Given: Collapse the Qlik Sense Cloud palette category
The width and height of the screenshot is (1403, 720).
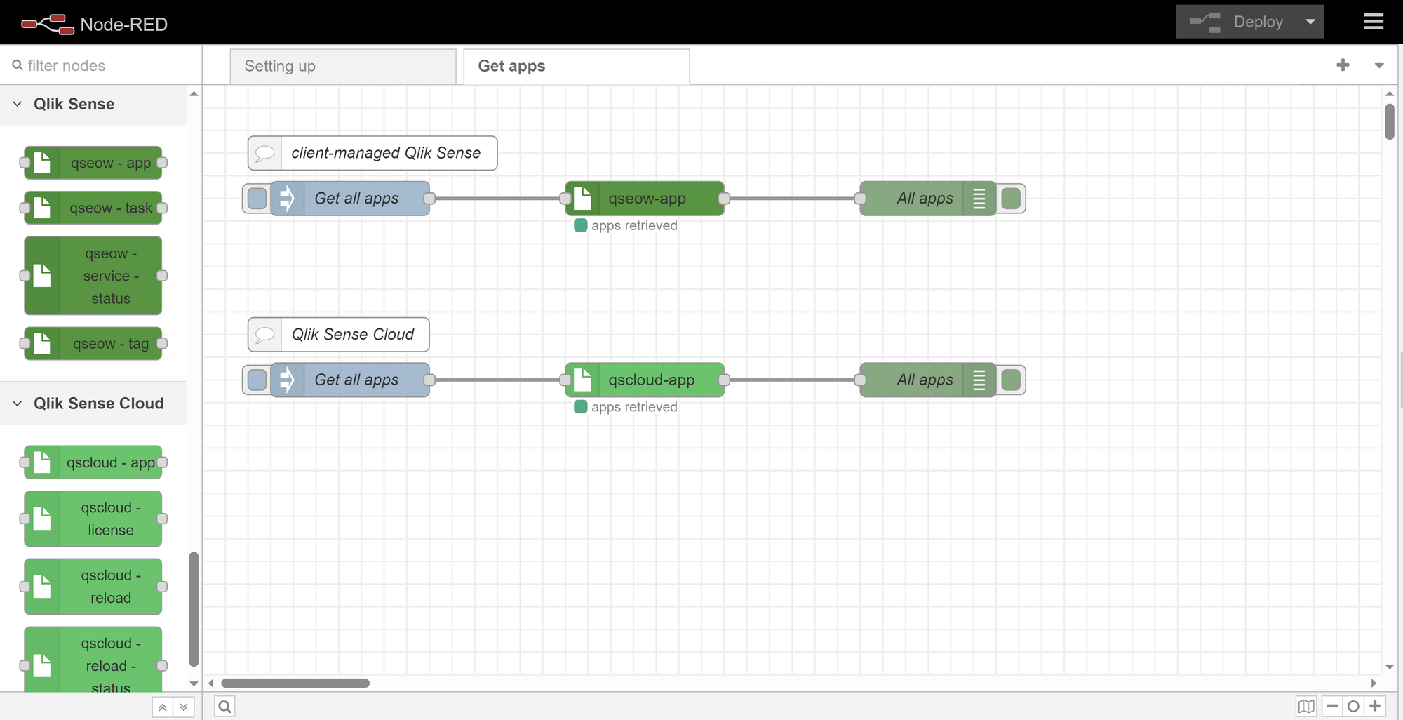Looking at the screenshot, I should 93,404.
